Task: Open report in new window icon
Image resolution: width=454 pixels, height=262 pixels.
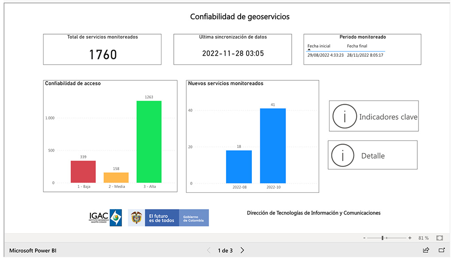Action: point(442,250)
